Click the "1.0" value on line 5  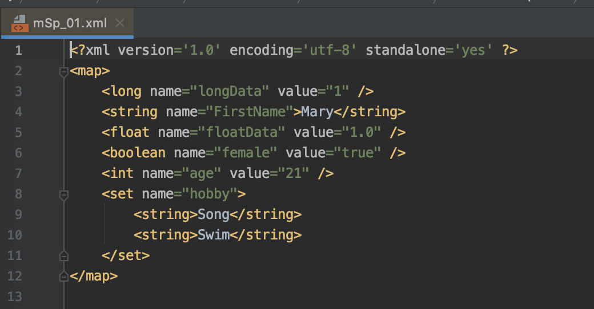tap(361, 132)
